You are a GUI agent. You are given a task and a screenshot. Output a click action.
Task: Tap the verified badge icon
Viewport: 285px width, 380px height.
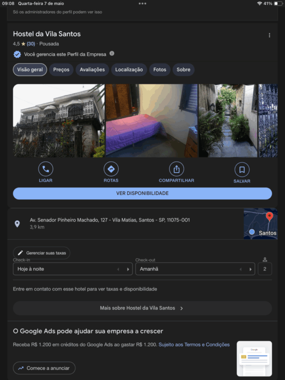pos(17,54)
